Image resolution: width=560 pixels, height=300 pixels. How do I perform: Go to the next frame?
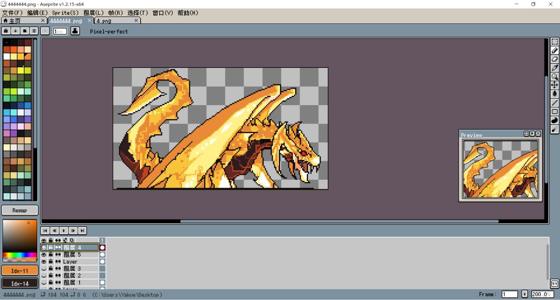73,231
